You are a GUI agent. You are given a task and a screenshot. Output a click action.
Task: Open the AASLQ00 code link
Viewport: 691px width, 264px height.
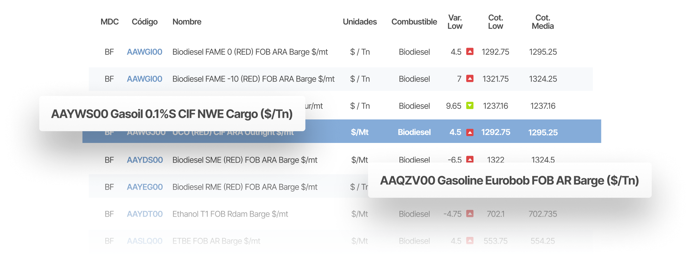[x=145, y=241]
